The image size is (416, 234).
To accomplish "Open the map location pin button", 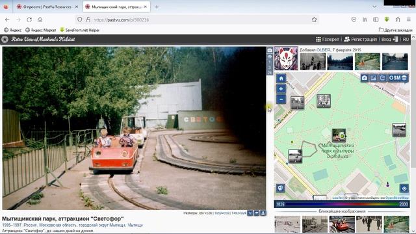I will tap(280, 188).
